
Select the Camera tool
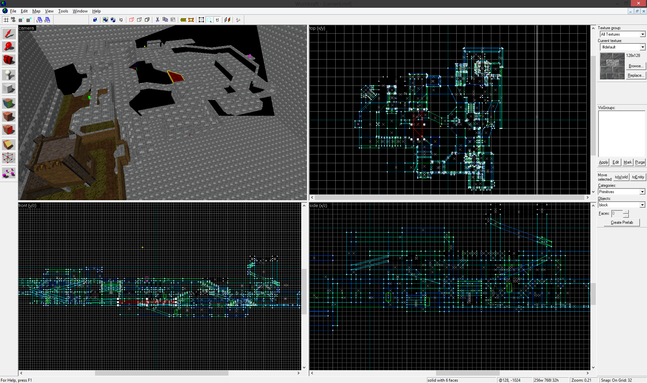pos(9,60)
